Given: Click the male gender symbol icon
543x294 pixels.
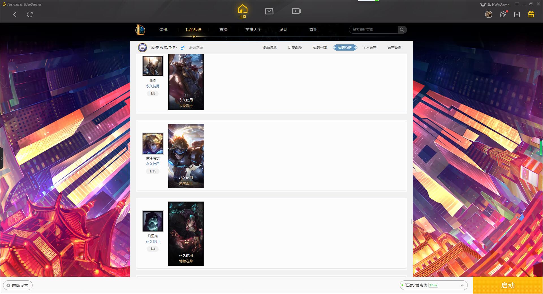Looking at the screenshot, I should (183, 47).
